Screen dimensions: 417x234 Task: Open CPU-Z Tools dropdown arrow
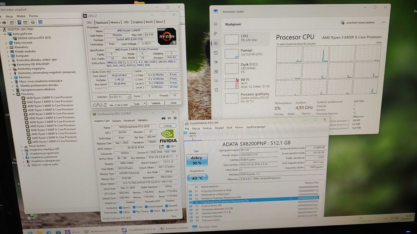(145, 103)
